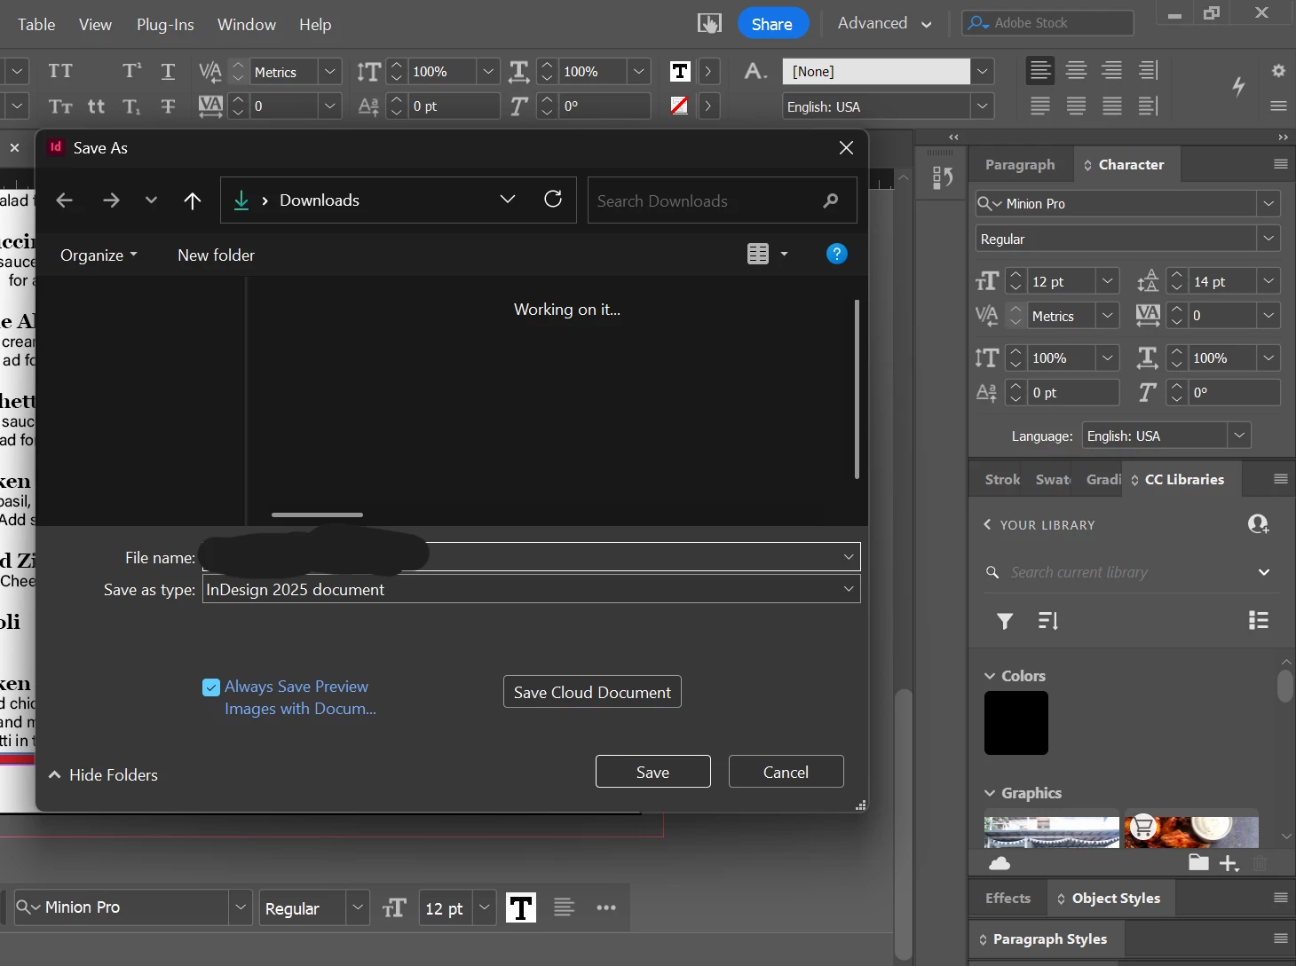The height and width of the screenshot is (966, 1296).
Task: Open the Plug-Ins menu
Action: (165, 25)
